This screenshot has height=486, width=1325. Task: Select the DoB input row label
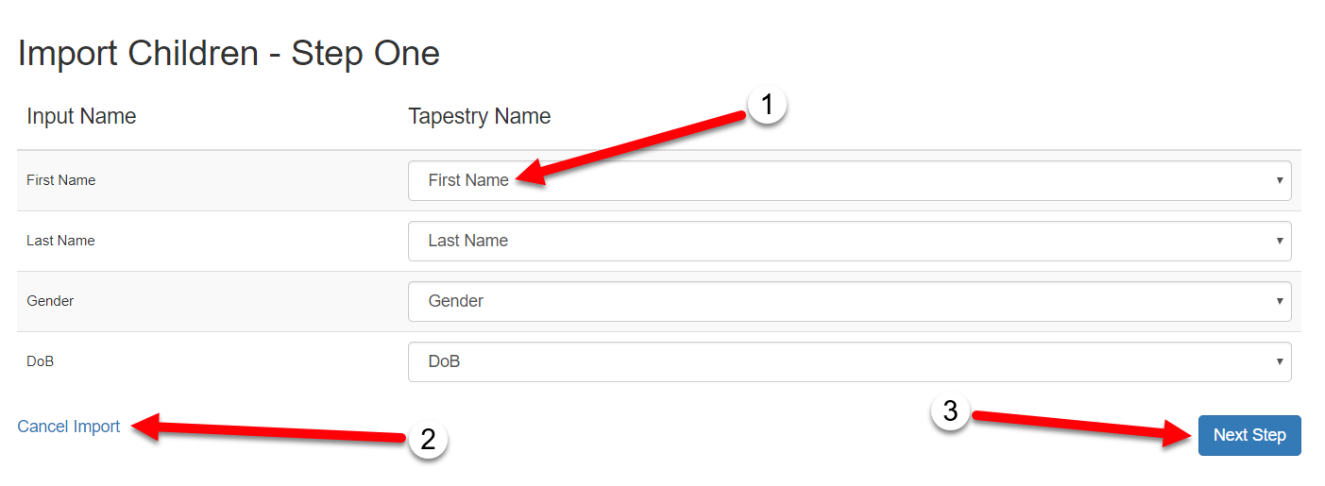[x=41, y=361]
